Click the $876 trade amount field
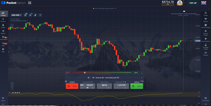Viewport: 211px width, 106px height. pyautogui.click(x=104, y=85)
